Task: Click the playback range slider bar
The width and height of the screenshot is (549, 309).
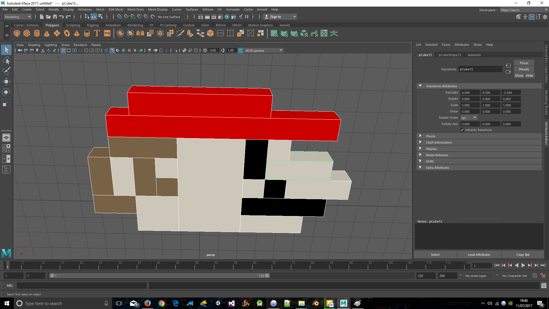Action: [159, 276]
